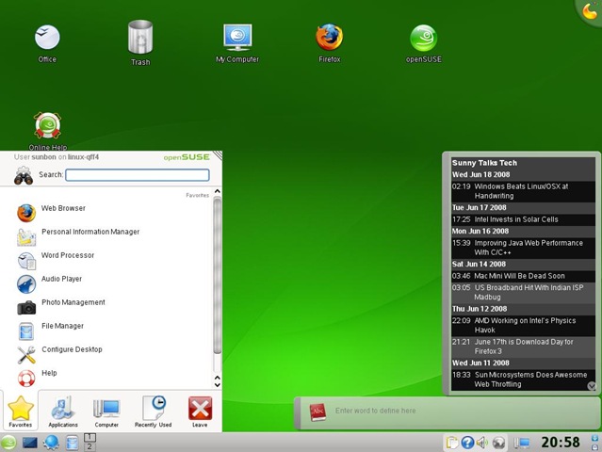Click the volume speaker icon in the system tray
Screen dimensions: 602x452
tap(481, 443)
